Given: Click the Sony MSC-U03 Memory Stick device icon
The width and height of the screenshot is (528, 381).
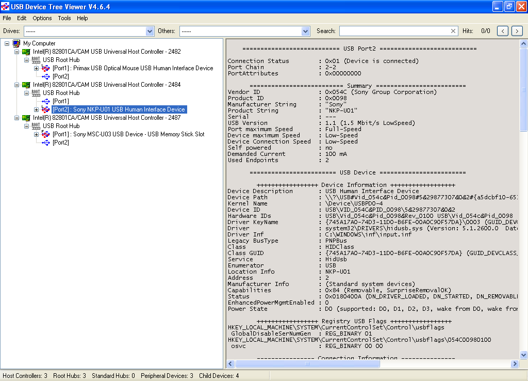Looking at the screenshot, I should pos(46,134).
